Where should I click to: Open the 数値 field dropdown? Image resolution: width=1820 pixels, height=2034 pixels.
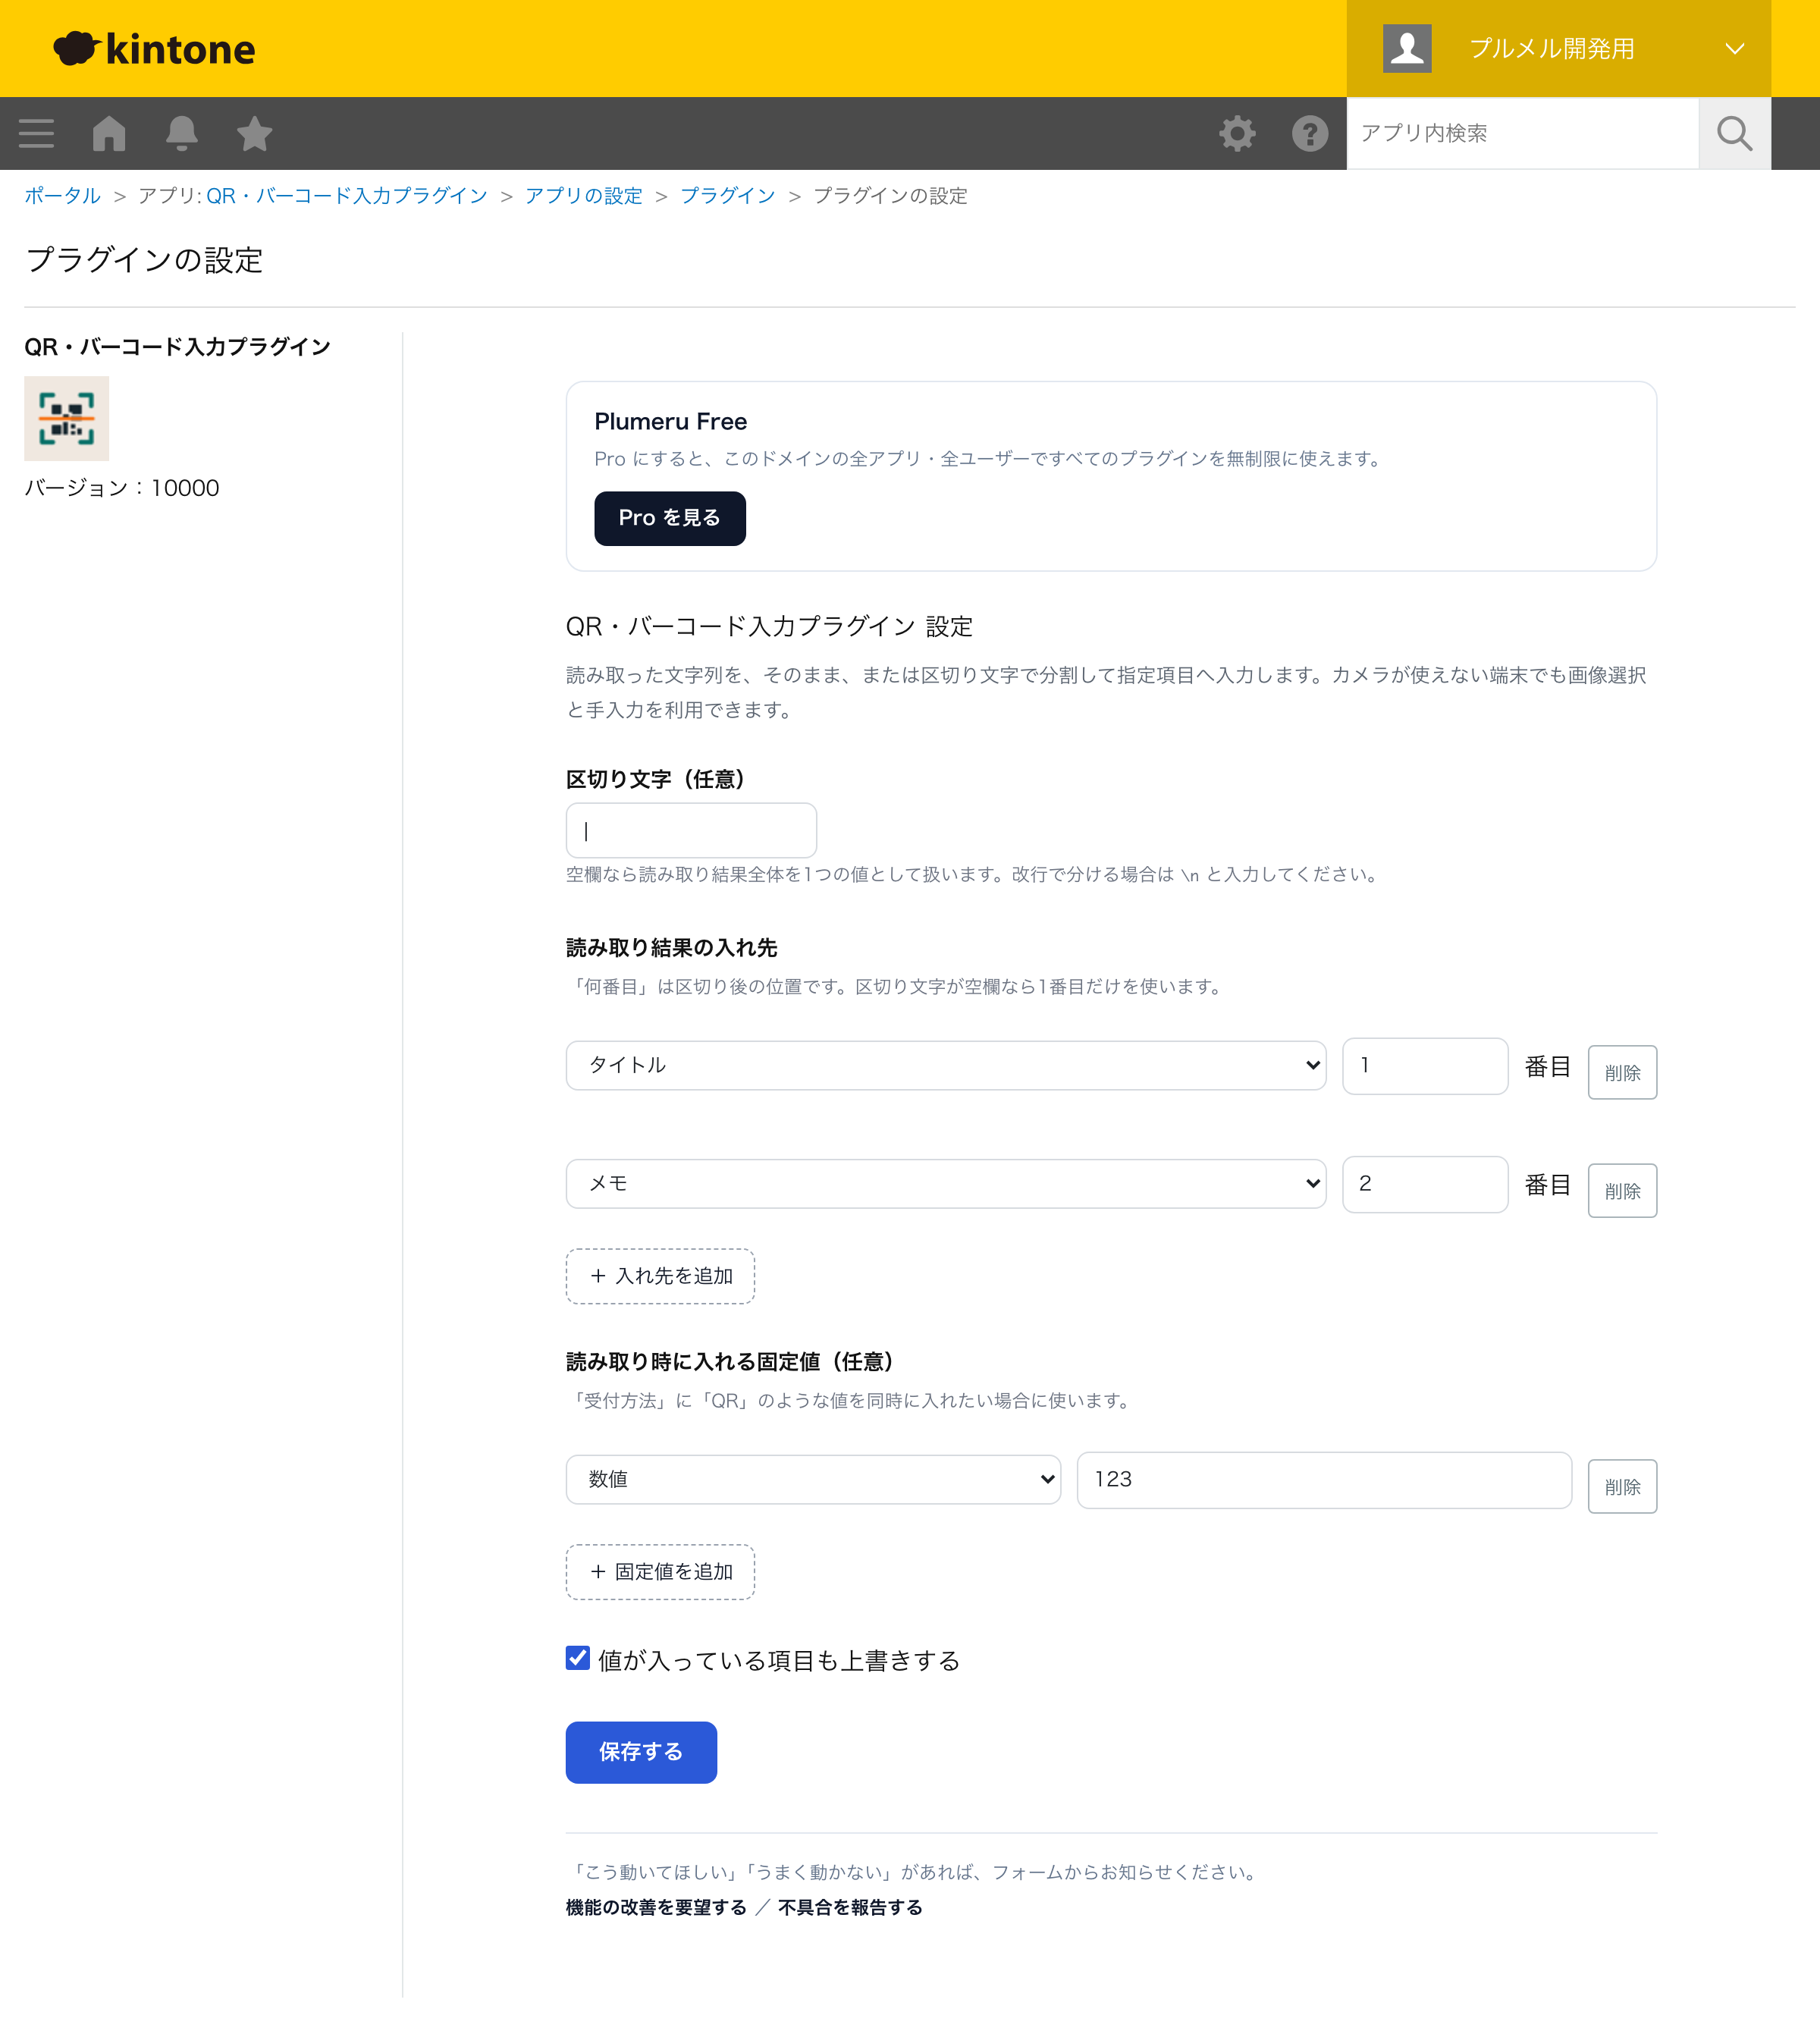[x=813, y=1479]
